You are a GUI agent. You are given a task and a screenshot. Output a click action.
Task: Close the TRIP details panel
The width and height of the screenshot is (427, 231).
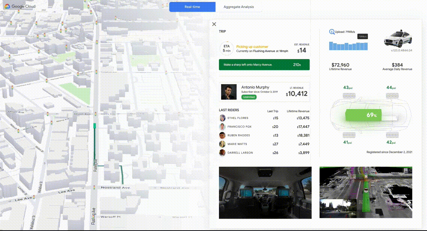click(214, 24)
